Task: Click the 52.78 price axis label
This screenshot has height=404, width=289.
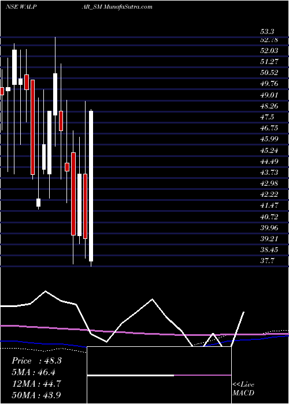Action: tap(269, 40)
